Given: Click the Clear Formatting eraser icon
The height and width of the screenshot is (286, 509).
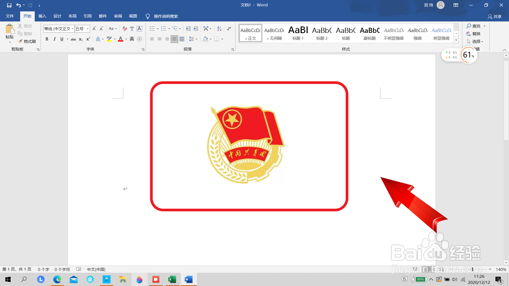Looking at the screenshot, I should (125, 29).
